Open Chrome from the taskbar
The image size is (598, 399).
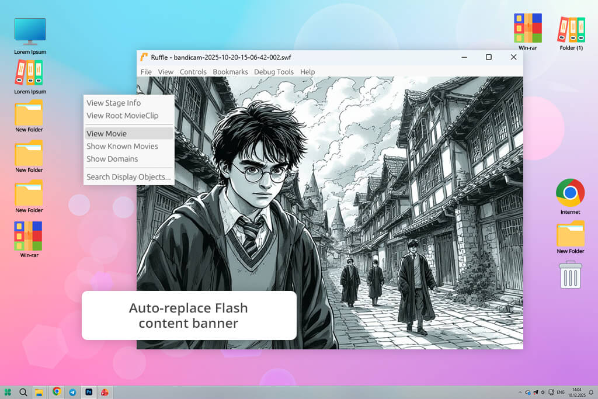click(x=57, y=392)
